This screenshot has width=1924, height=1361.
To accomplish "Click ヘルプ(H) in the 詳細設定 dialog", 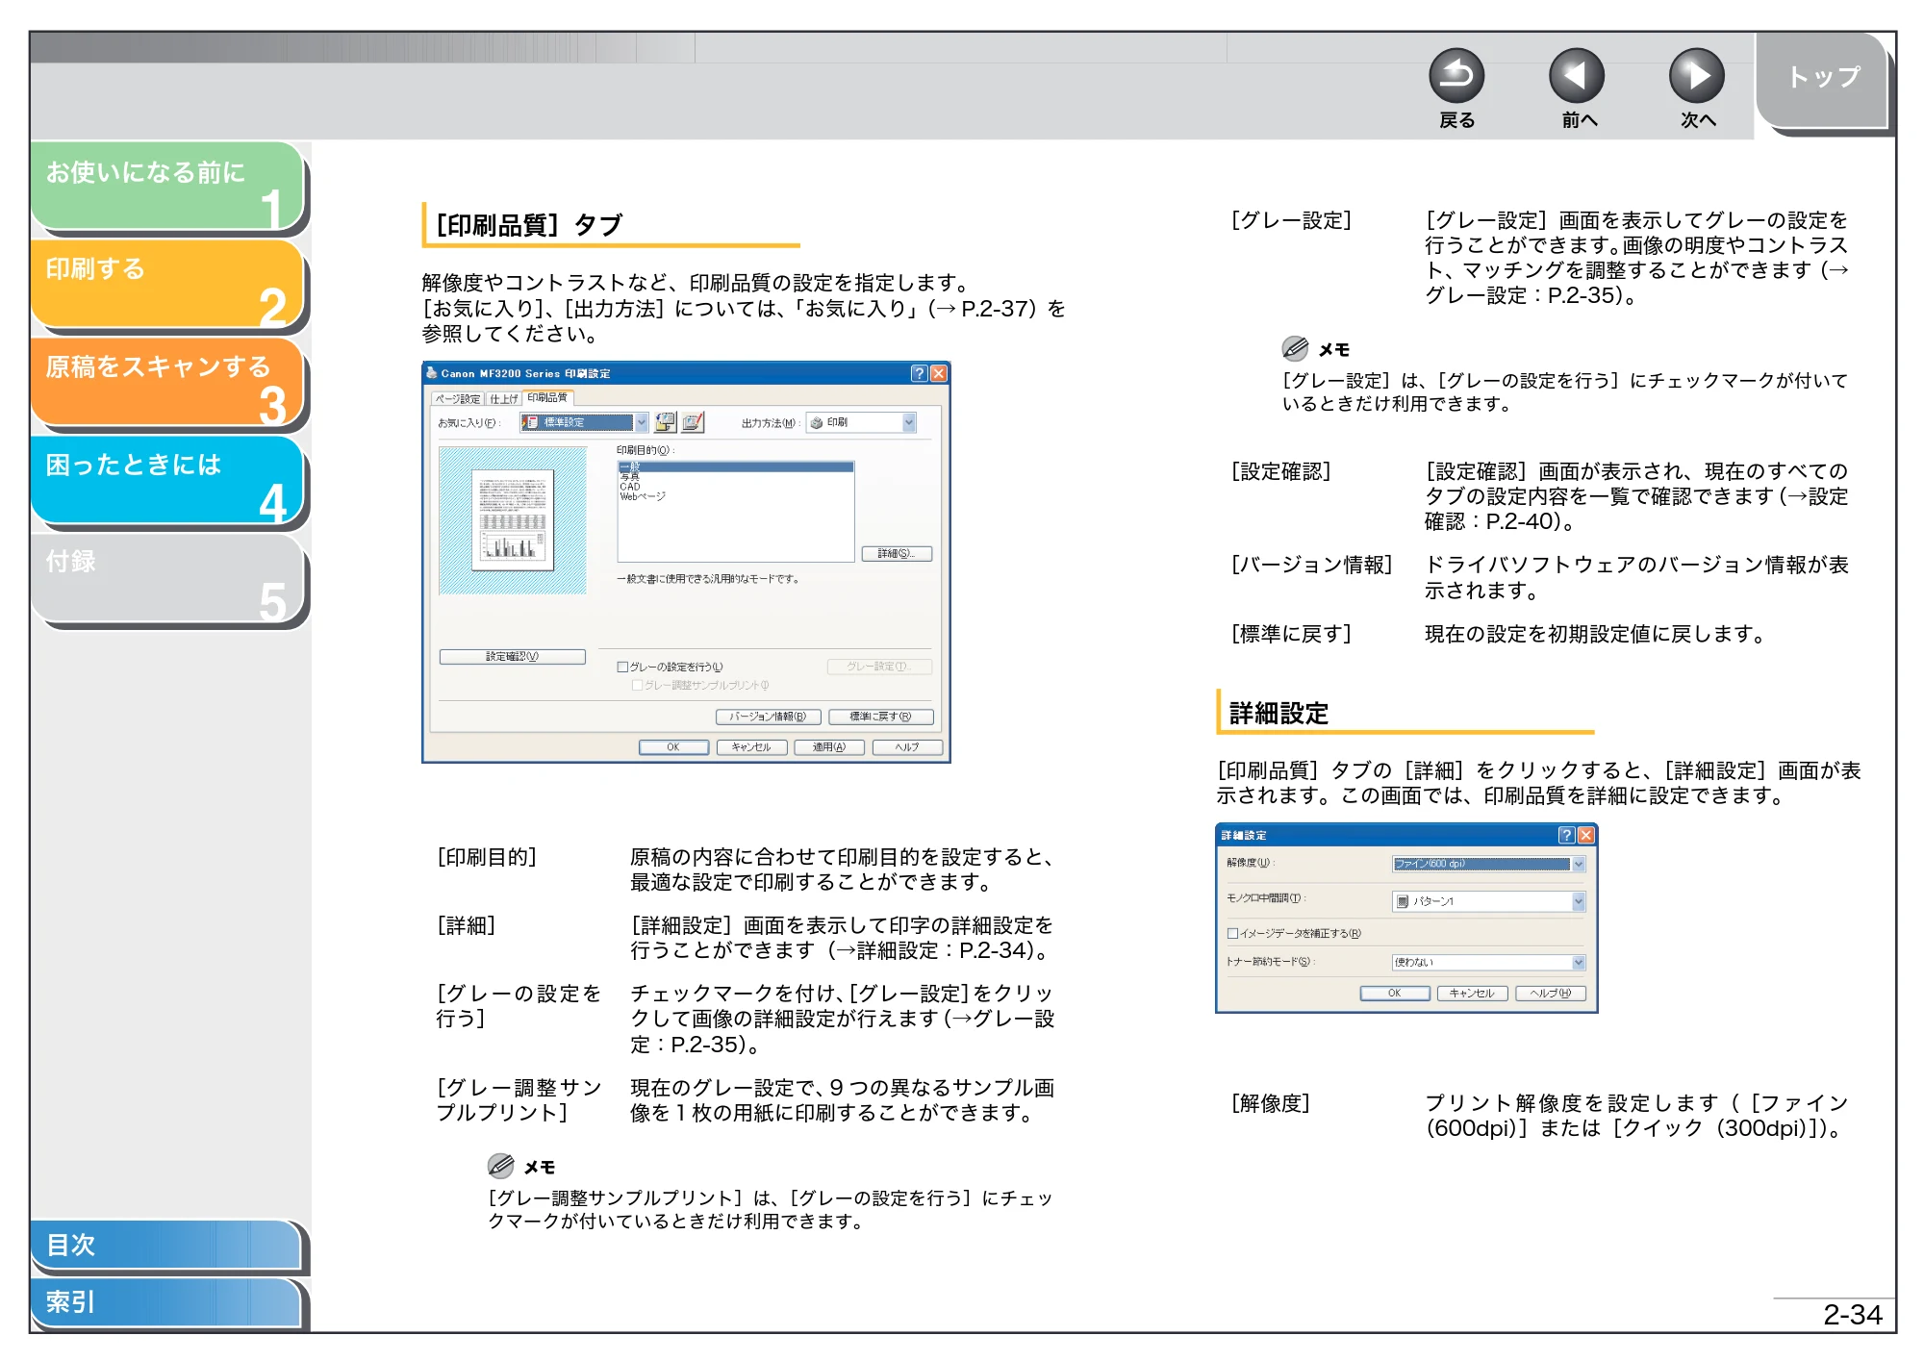I will (1551, 994).
